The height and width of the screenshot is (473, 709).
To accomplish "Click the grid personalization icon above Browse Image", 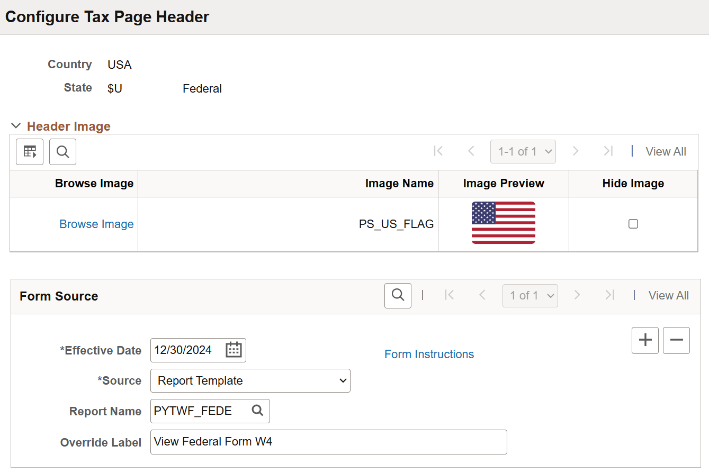I will [x=29, y=152].
